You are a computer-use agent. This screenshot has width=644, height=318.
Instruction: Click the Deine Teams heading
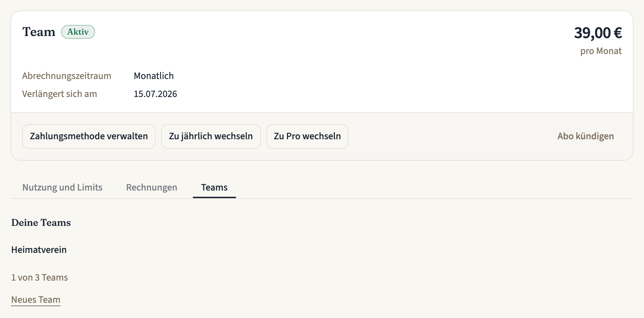[41, 223]
